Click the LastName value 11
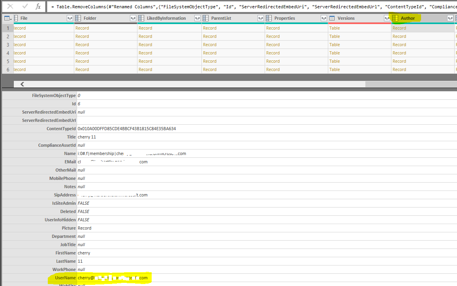457x286 pixels. tap(80, 261)
